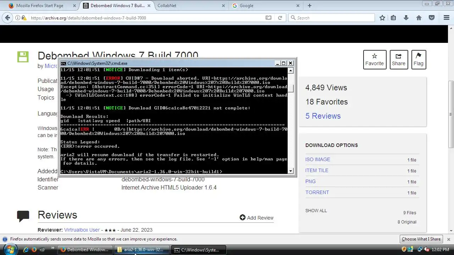
Task: Open a new tab with plus button
Action: pos(310,6)
